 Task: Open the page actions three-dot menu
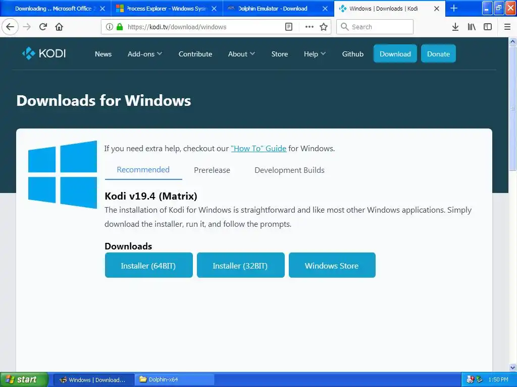coord(309,27)
